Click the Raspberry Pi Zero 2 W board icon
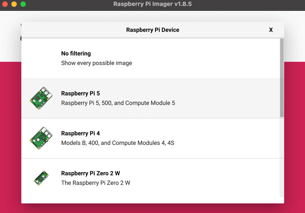The image size is (305, 213). 41,178
